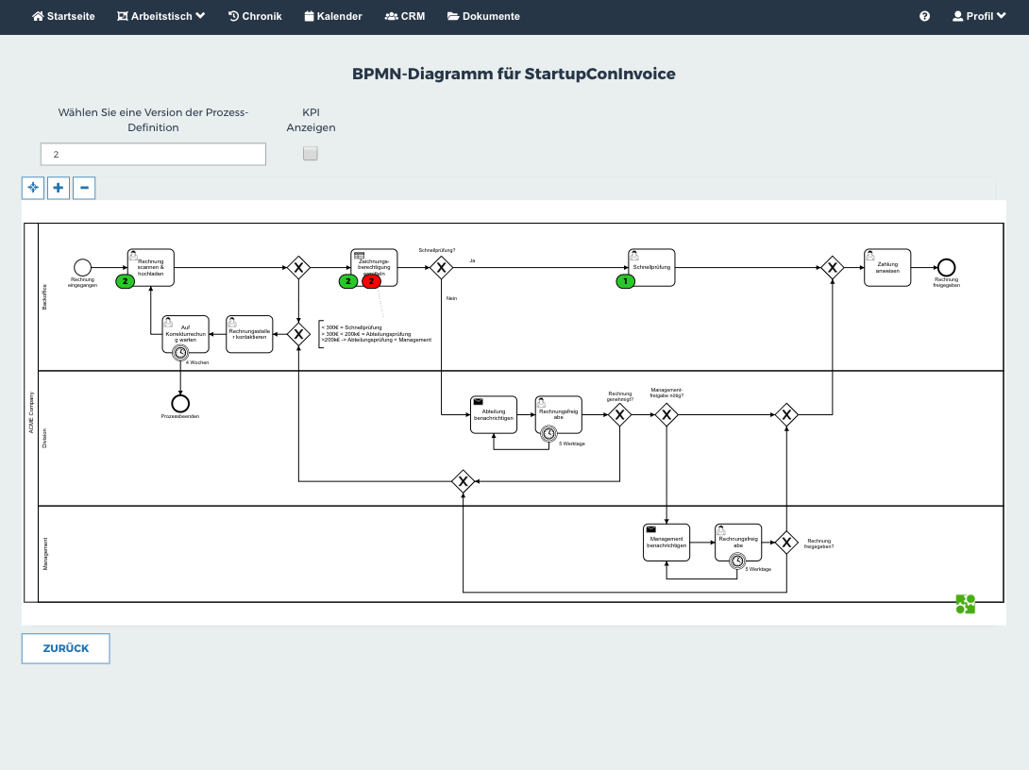Screen dimensions: 1029x770
Task: Select the Zahlung anweisen task
Action: click(x=887, y=267)
